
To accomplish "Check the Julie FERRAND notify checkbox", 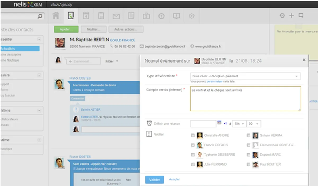I will click(193, 164).
